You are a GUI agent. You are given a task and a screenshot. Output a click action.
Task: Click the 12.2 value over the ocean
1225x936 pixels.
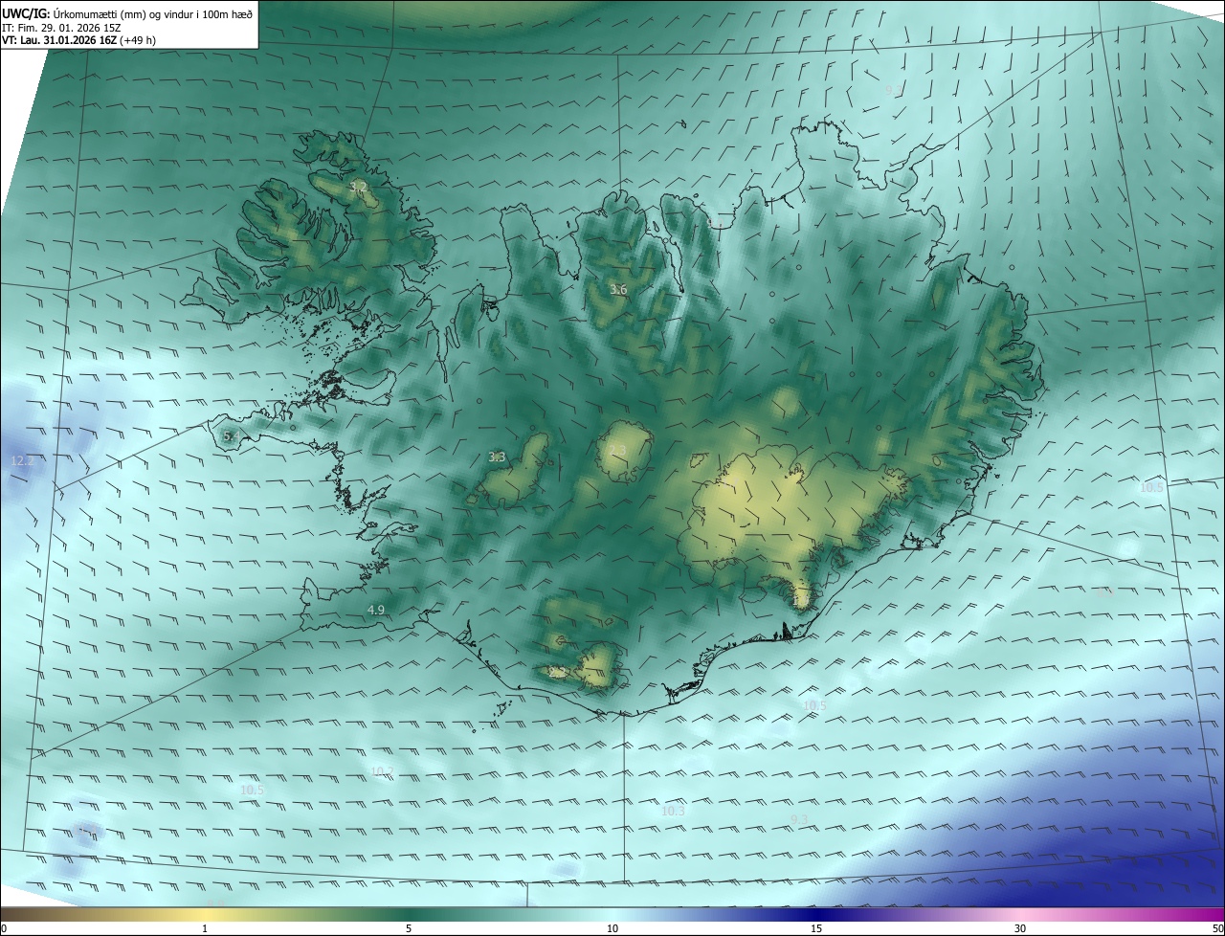pyautogui.click(x=22, y=461)
